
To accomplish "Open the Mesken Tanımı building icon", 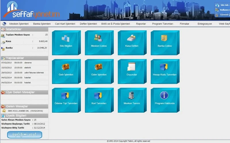I will coord(132,96).
